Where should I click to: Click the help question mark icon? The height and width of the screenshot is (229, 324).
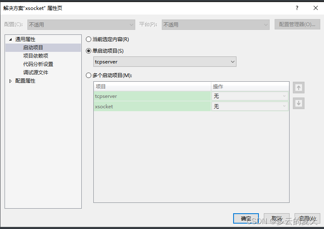297,8
